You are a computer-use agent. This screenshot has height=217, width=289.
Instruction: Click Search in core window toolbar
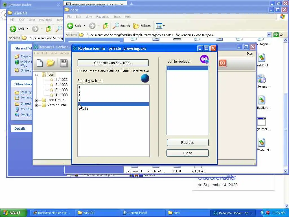tap(121, 26)
